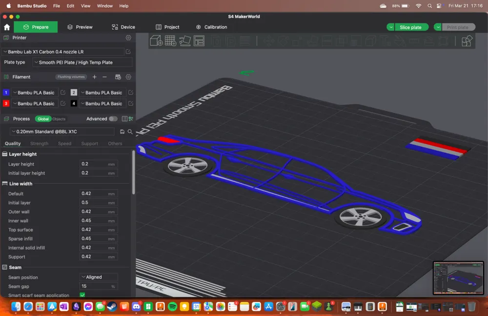The width and height of the screenshot is (488, 316).
Task: Select the Strength settings tab
Action: (x=39, y=144)
